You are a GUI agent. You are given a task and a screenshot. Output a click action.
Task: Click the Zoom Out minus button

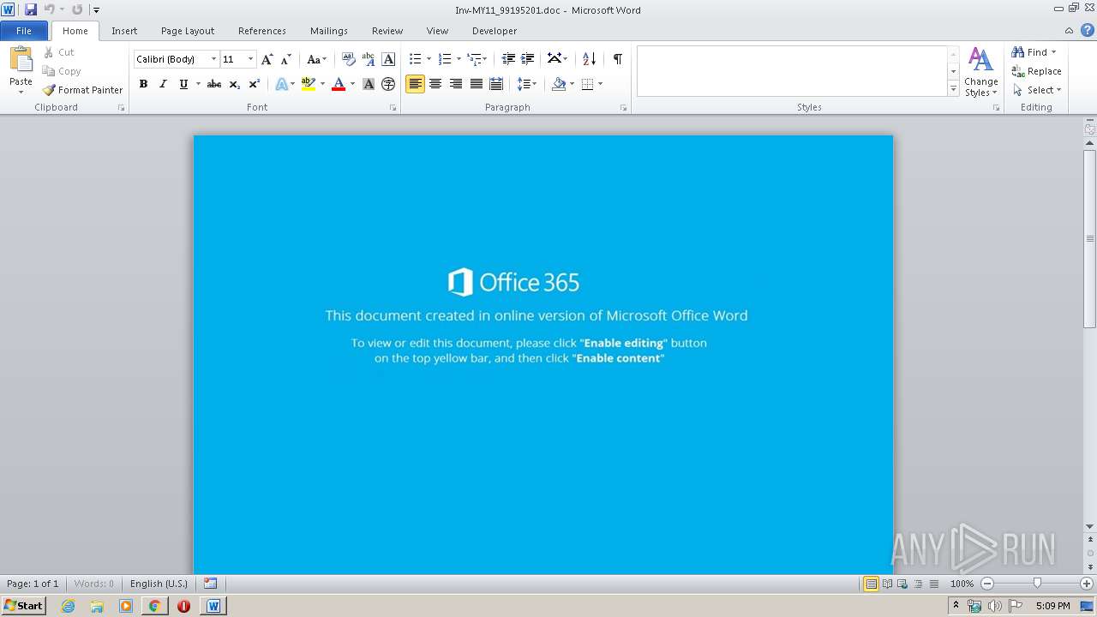click(987, 584)
